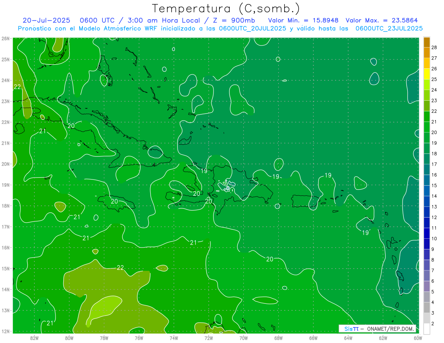Screen dimensions: 444x343
Task: Select the pressure level 'Z = 900mb'
Action: tap(233, 20)
